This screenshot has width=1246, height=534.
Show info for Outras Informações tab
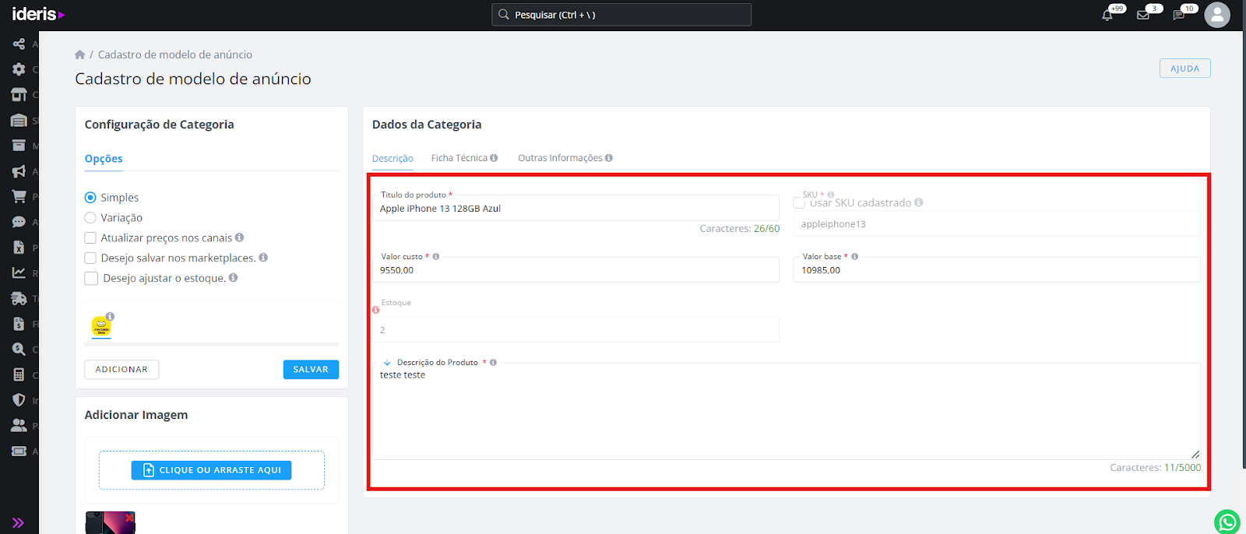609,158
